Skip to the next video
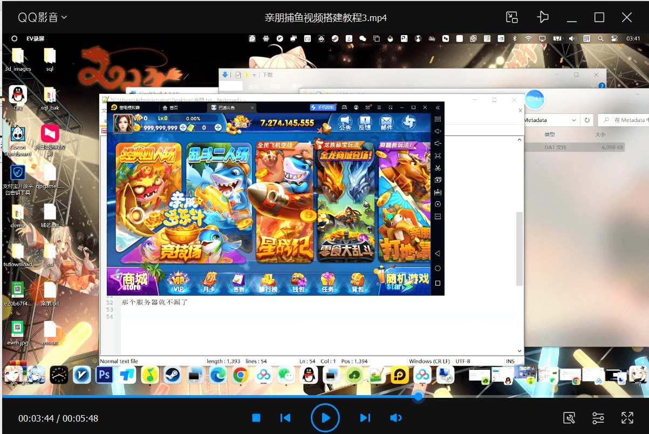This screenshot has height=434, width=649. tap(365, 418)
